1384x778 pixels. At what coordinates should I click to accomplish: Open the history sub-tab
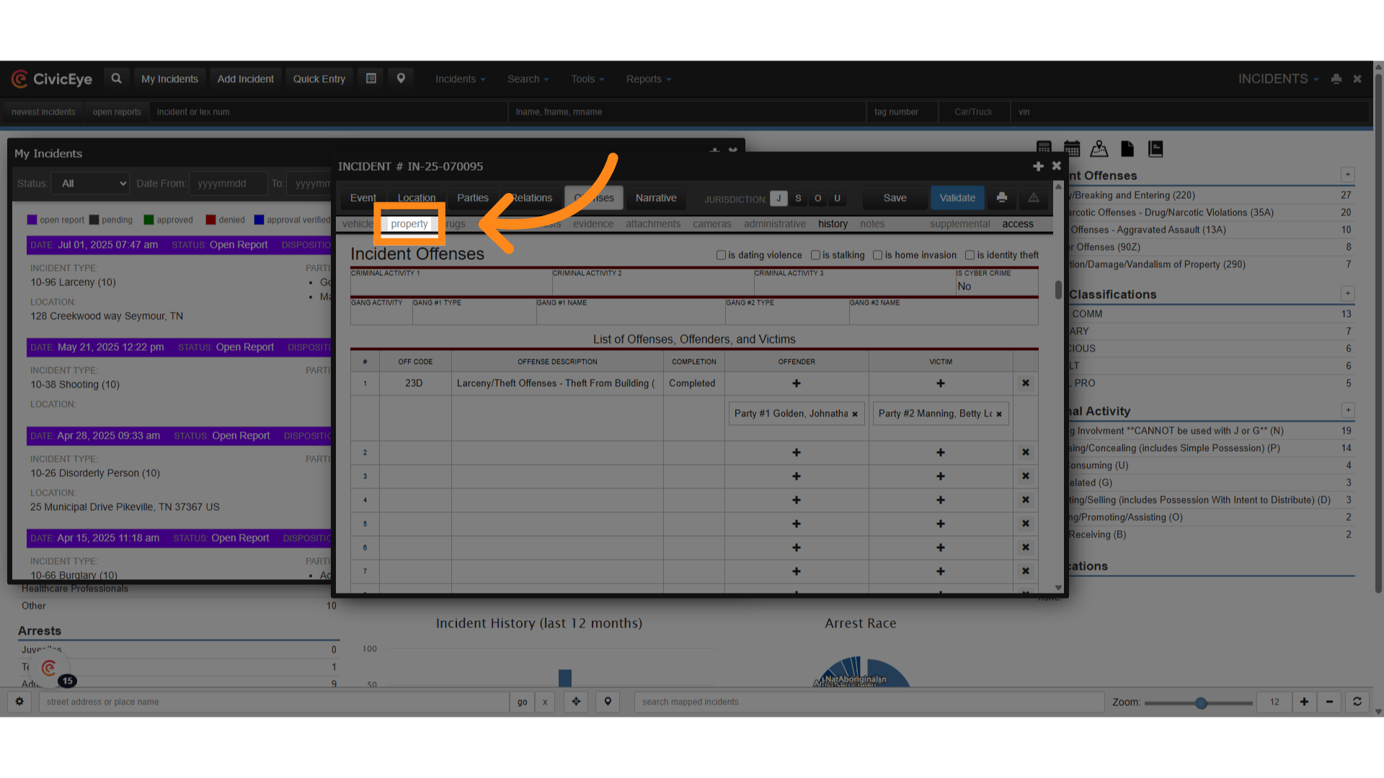(833, 224)
